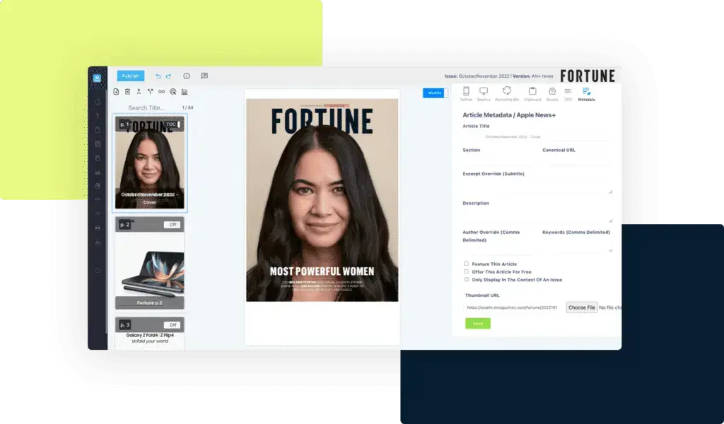Click the Canonical URL field
724x424 pixels.
click(x=577, y=160)
